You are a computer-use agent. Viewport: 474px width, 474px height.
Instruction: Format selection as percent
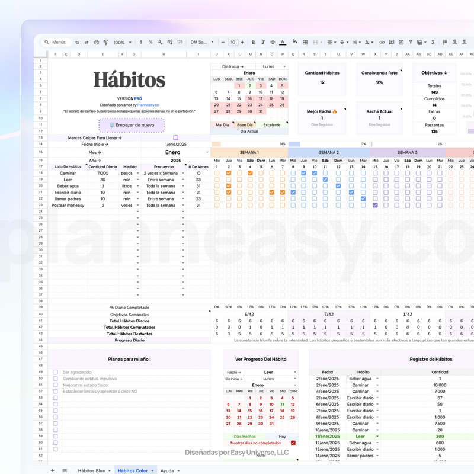tap(152, 42)
